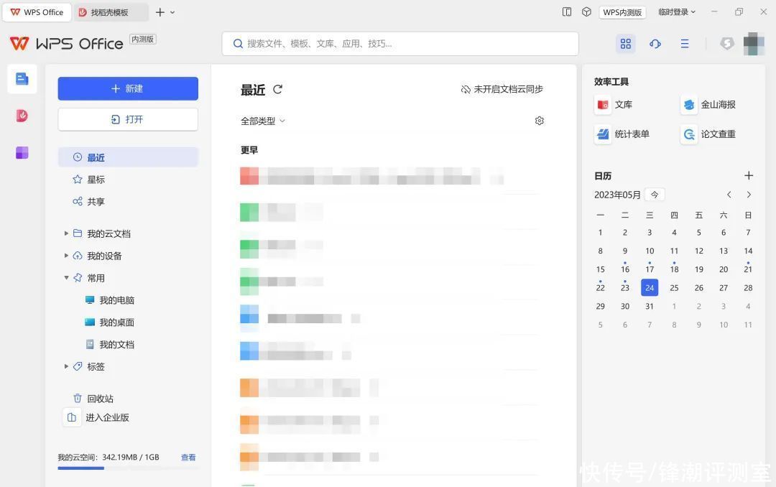
Task: Add a calendar event with plus icon
Action: 749,176
